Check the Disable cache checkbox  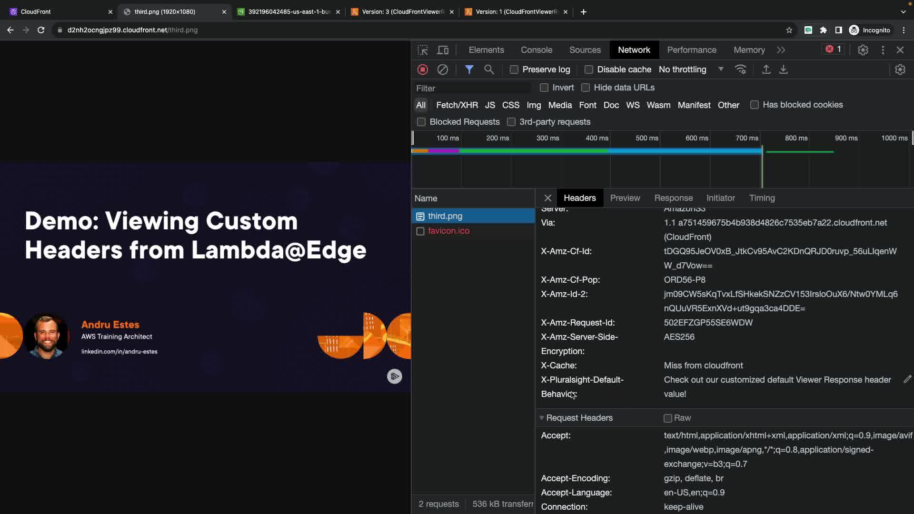tap(588, 69)
